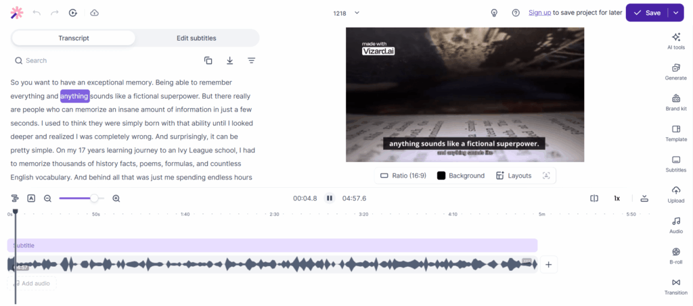Click the face tracking frame icon

pos(546,176)
